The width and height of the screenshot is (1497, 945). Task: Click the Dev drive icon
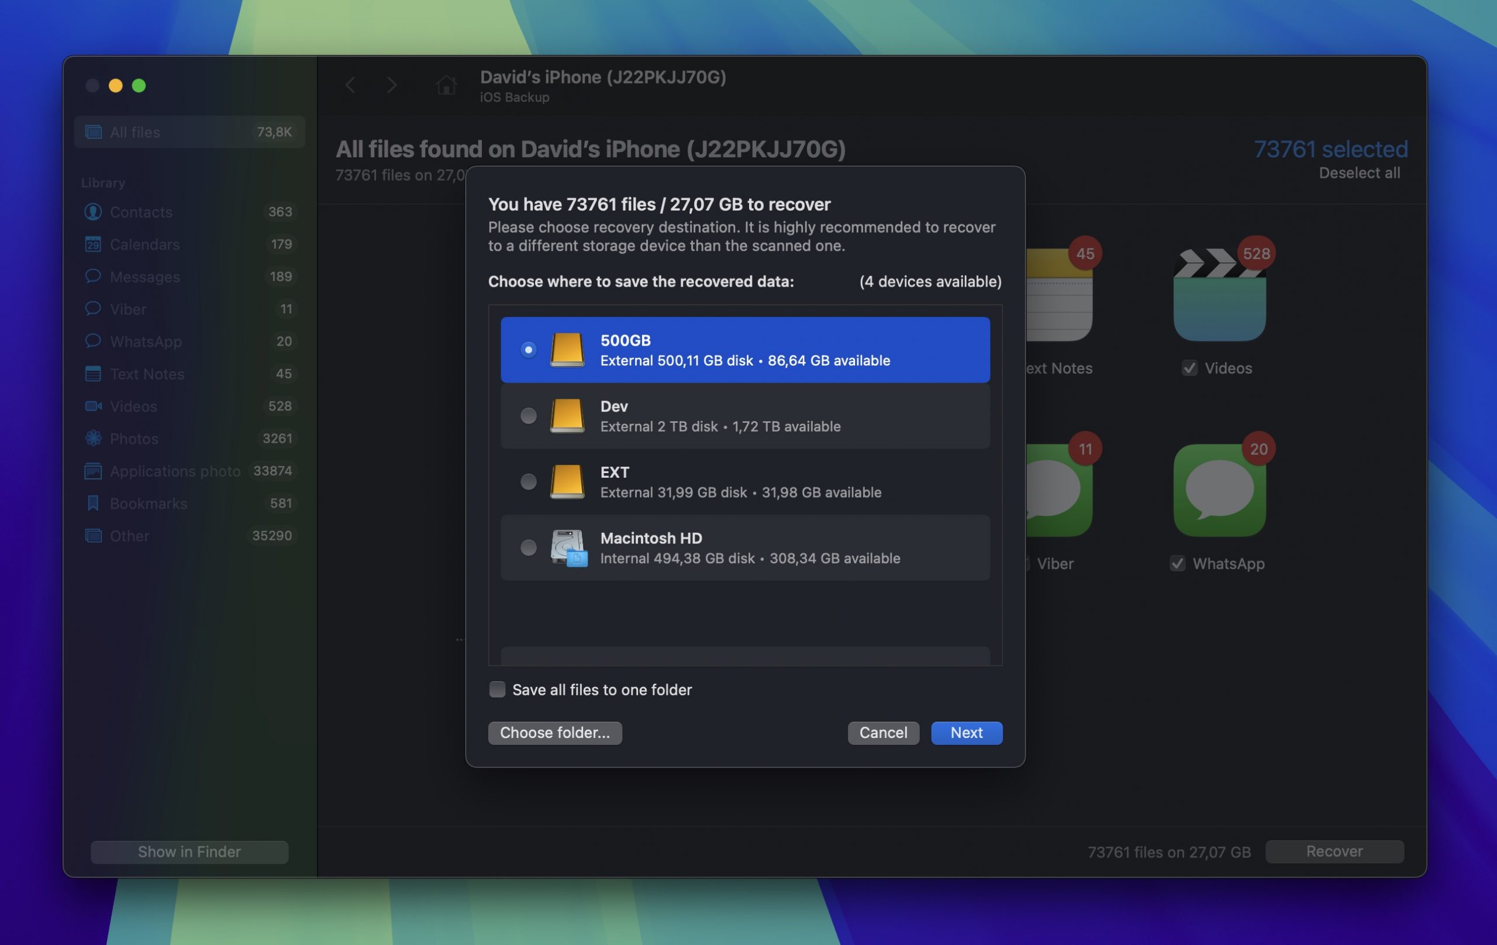(x=567, y=415)
